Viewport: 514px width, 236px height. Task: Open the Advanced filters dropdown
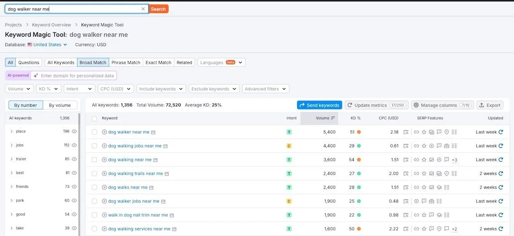265,89
